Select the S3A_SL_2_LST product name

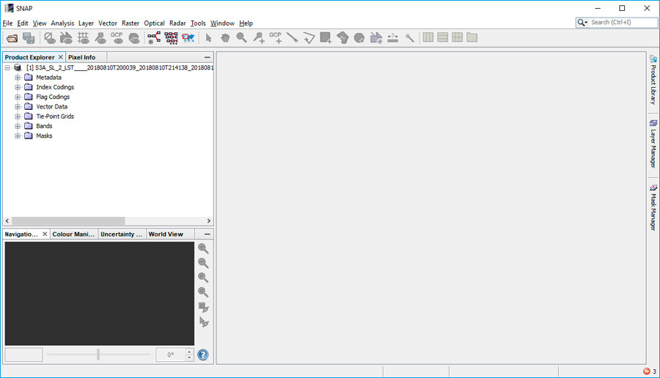coord(120,67)
